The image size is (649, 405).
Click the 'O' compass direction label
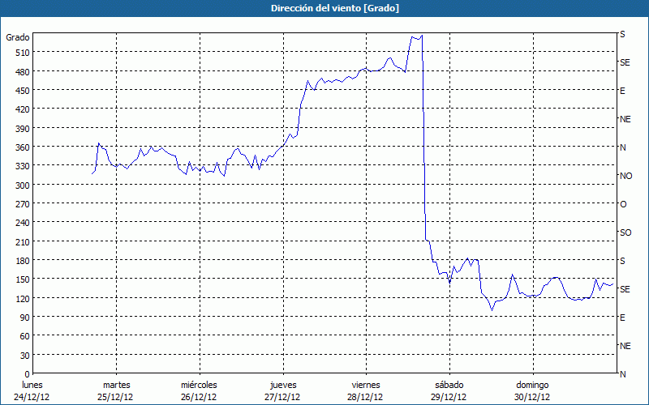623,204
